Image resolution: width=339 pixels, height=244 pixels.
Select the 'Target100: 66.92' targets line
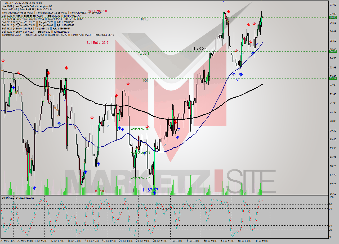[58, 35]
